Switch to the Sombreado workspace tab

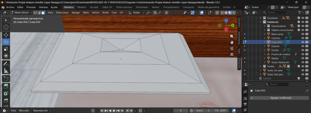pos(142,7)
